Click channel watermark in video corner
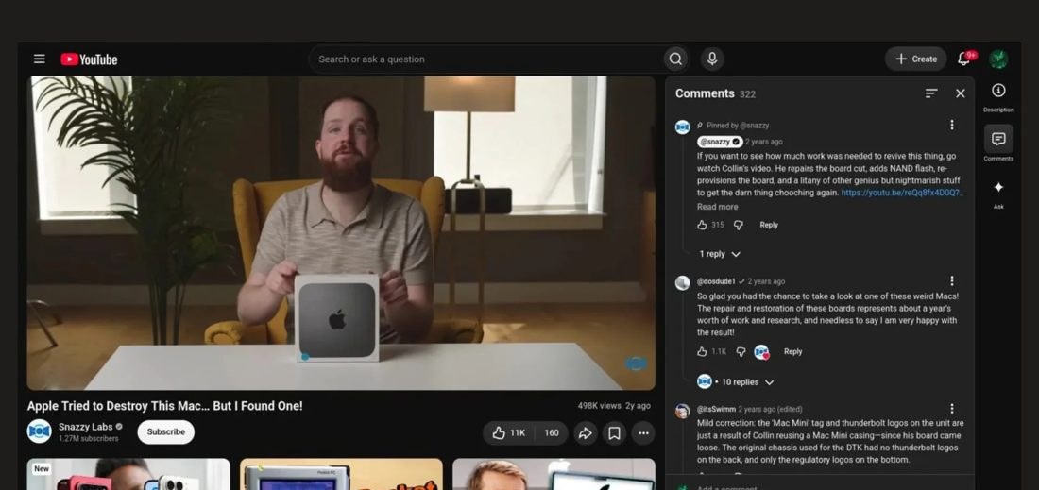 pos(636,363)
